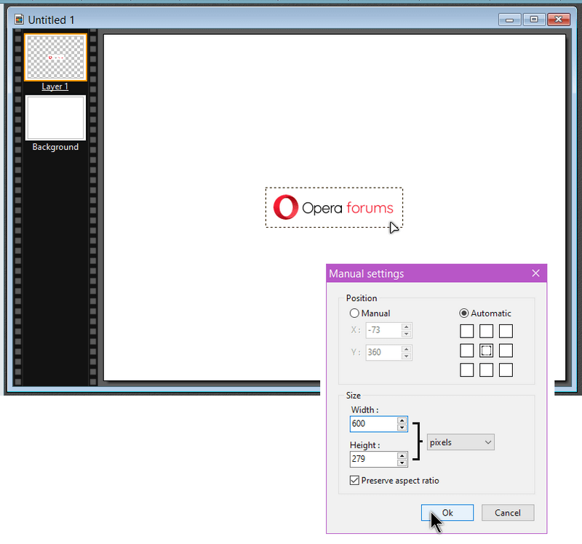Close the Manual settings dialog
Screen dimensions: 582x544
point(536,273)
